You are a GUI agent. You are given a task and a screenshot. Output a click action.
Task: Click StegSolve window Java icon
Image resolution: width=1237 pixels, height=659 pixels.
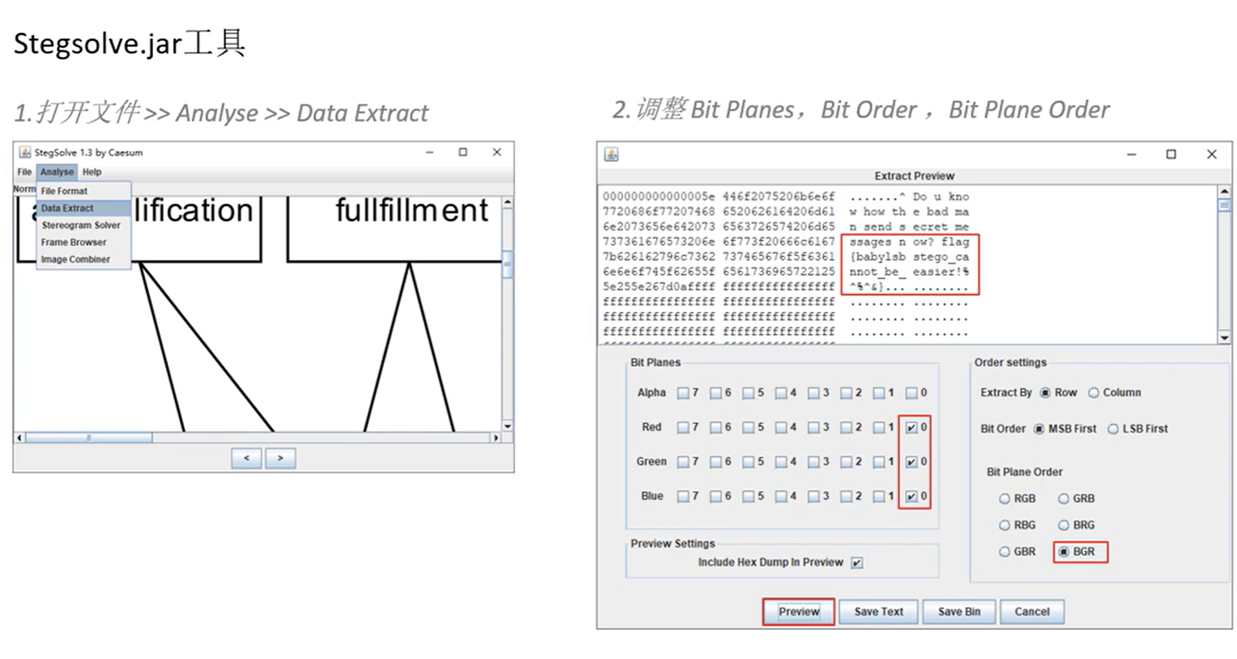pos(25,152)
